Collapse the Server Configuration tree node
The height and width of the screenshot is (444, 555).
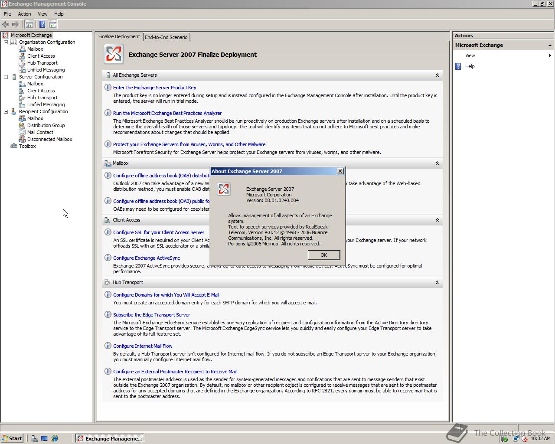(6, 77)
